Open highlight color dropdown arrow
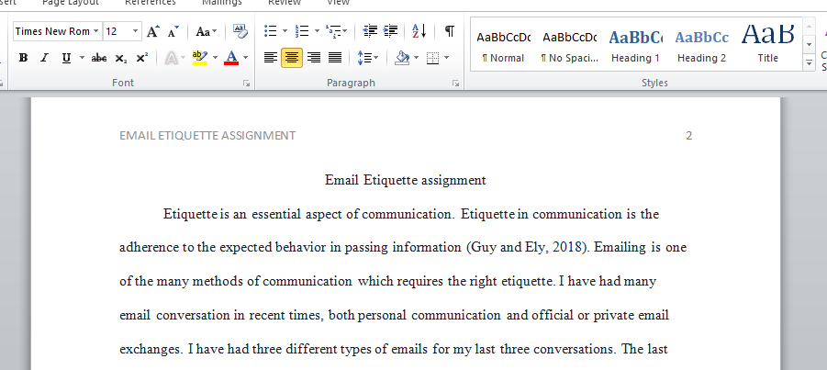This screenshot has width=827, height=370. (x=215, y=58)
